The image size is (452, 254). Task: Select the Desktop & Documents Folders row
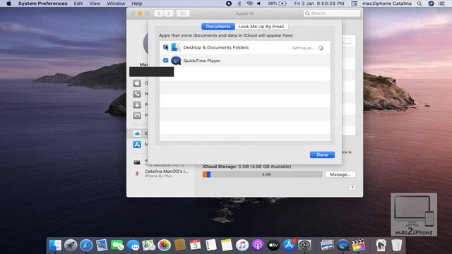point(245,47)
